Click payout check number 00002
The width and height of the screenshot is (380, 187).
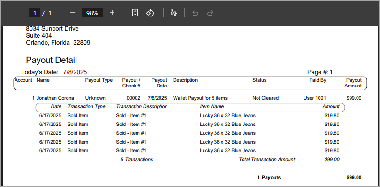[x=133, y=98]
